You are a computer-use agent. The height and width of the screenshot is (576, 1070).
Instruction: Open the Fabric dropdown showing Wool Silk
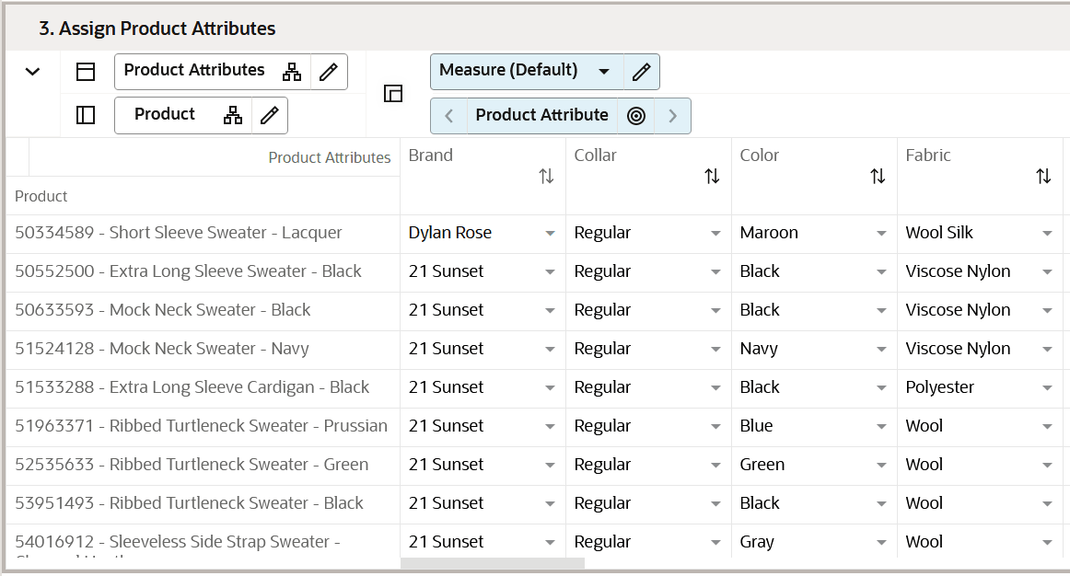[1047, 234]
